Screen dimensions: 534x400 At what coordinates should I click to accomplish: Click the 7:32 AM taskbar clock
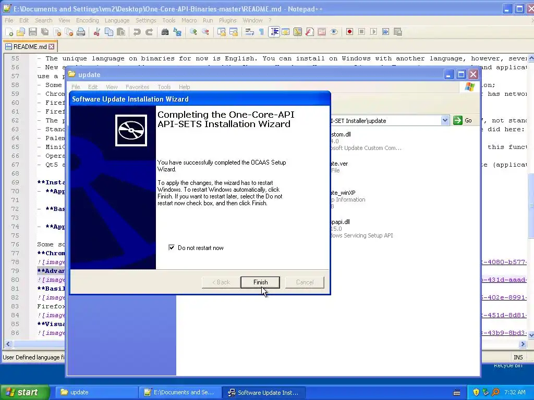coord(515,392)
